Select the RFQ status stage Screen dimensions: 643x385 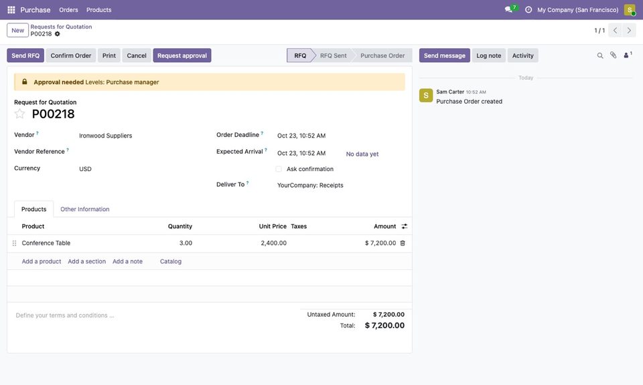pyautogui.click(x=300, y=55)
